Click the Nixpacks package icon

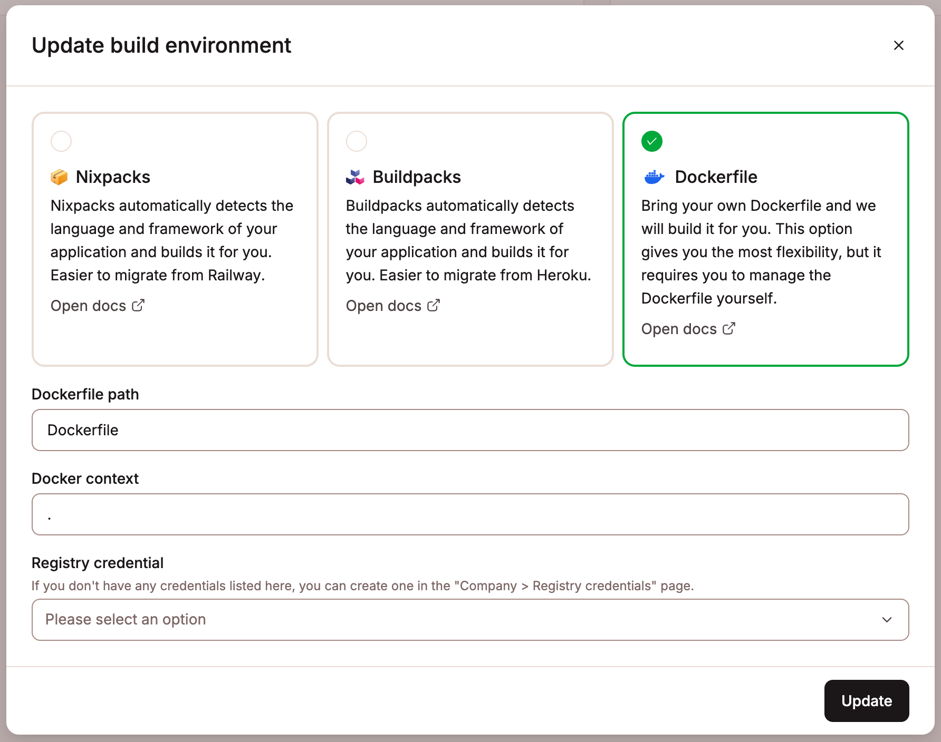(x=60, y=177)
